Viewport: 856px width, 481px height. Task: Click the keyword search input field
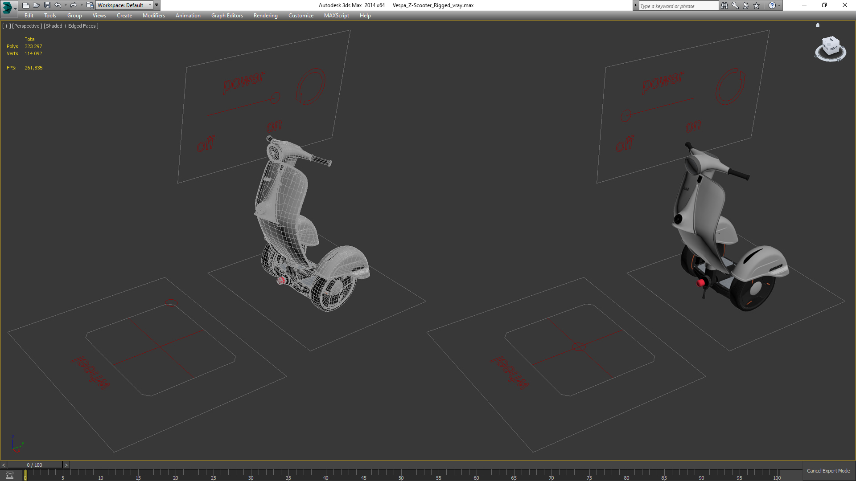pos(679,6)
